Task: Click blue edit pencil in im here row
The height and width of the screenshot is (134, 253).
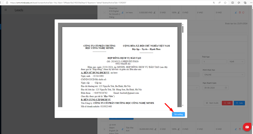Action: 236,12
